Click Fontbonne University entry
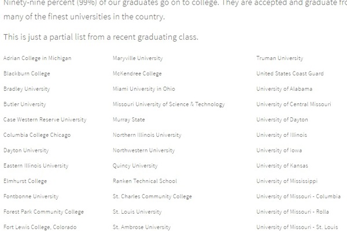This screenshot has height=231, width=347. tap(31, 196)
